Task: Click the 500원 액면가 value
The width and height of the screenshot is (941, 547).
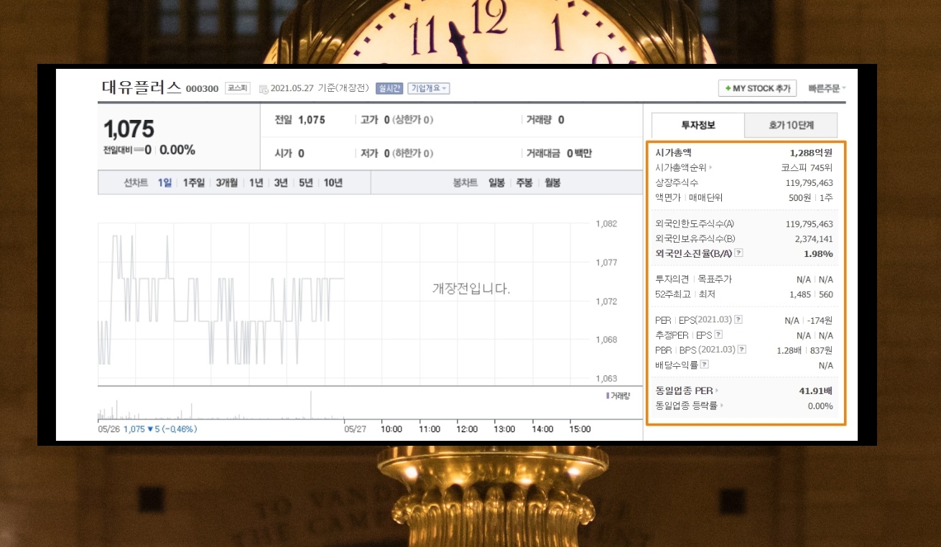Action: pos(799,197)
